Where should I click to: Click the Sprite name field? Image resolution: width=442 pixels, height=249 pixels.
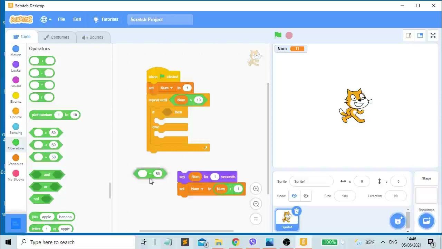(x=311, y=181)
